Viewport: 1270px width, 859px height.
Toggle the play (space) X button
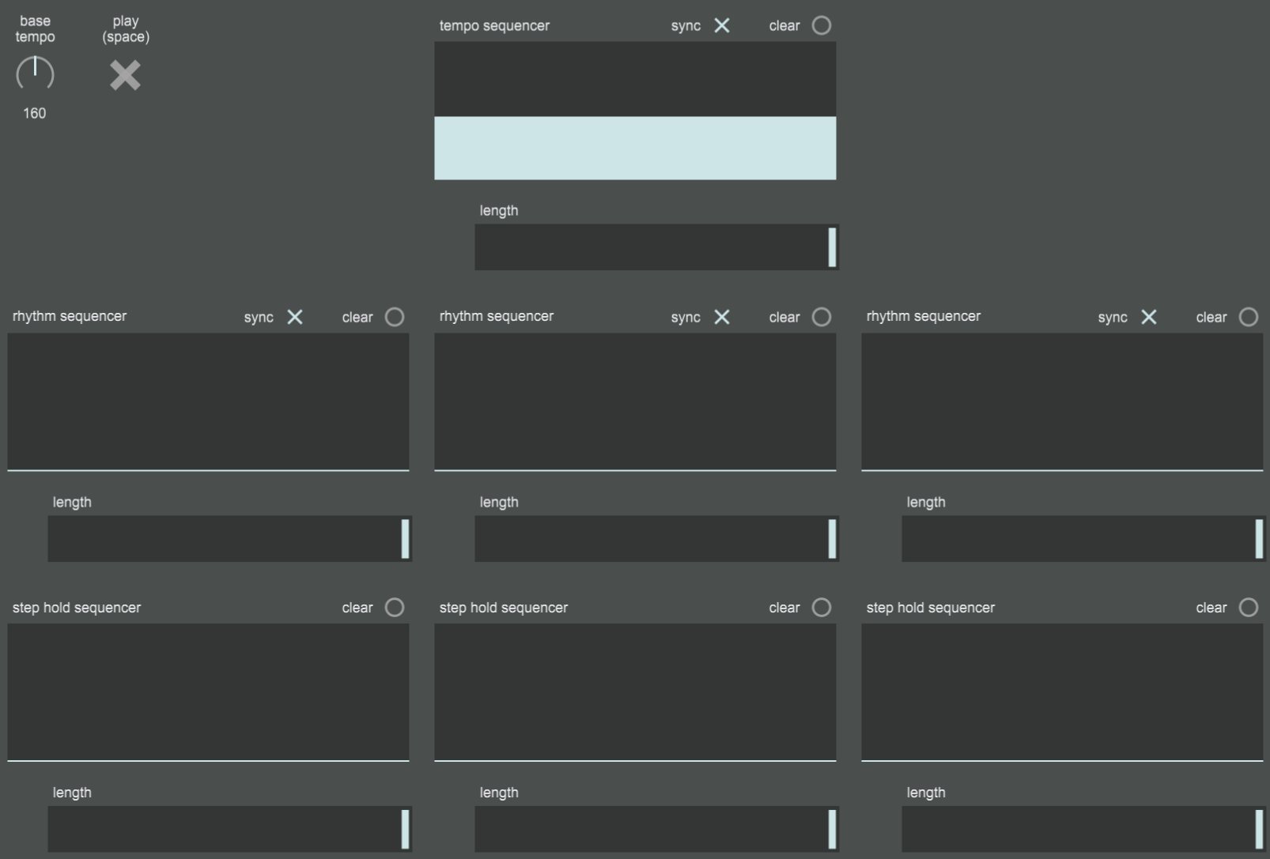tap(125, 75)
